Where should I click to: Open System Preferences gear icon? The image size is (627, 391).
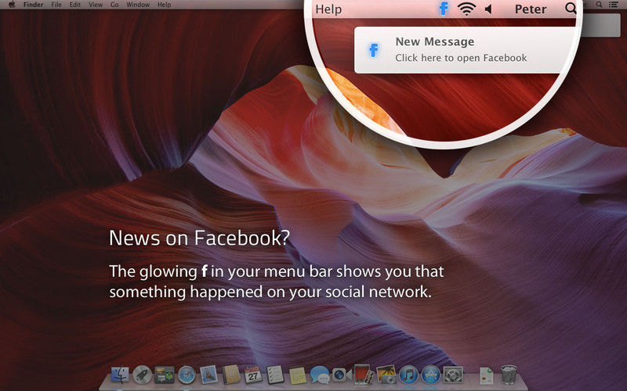coord(453,375)
